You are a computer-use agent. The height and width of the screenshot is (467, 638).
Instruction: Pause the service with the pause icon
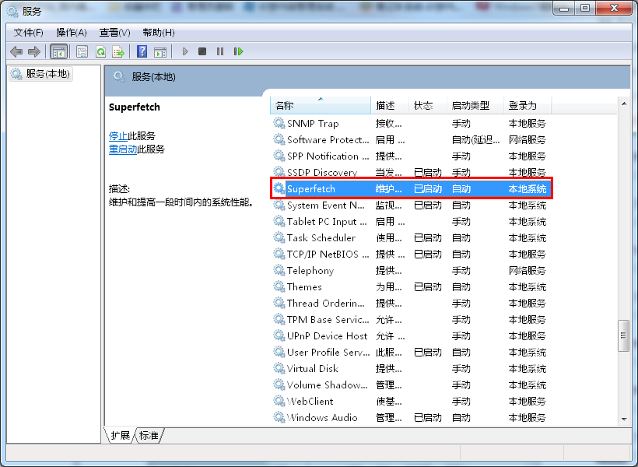(220, 51)
